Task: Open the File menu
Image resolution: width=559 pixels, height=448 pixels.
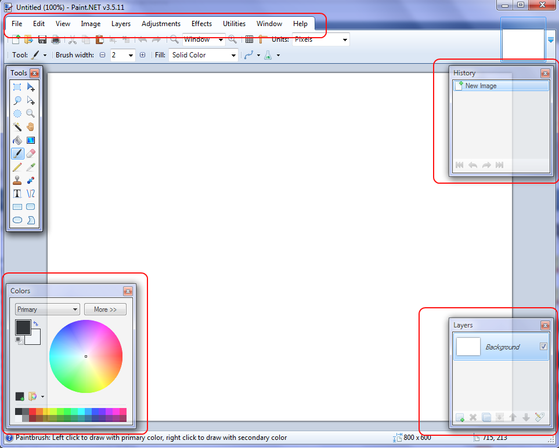Action: click(x=17, y=24)
